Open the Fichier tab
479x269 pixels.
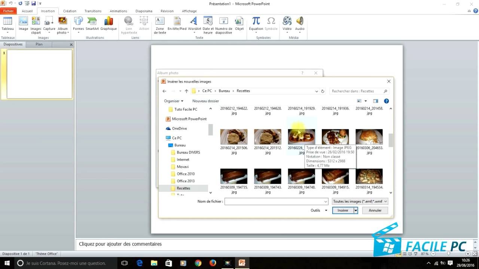[8, 11]
